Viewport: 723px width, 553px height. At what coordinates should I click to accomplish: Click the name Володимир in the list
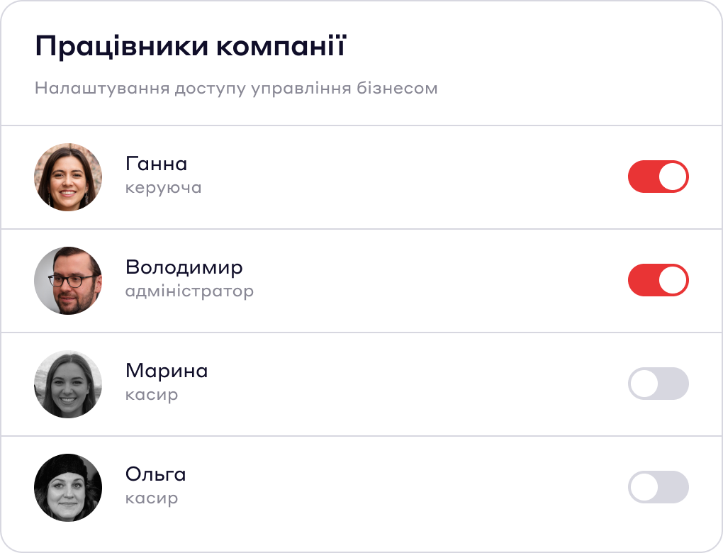183,267
